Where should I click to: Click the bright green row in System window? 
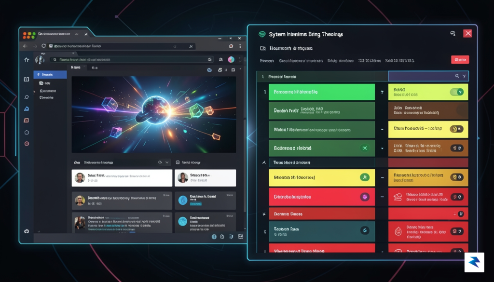[322, 92]
